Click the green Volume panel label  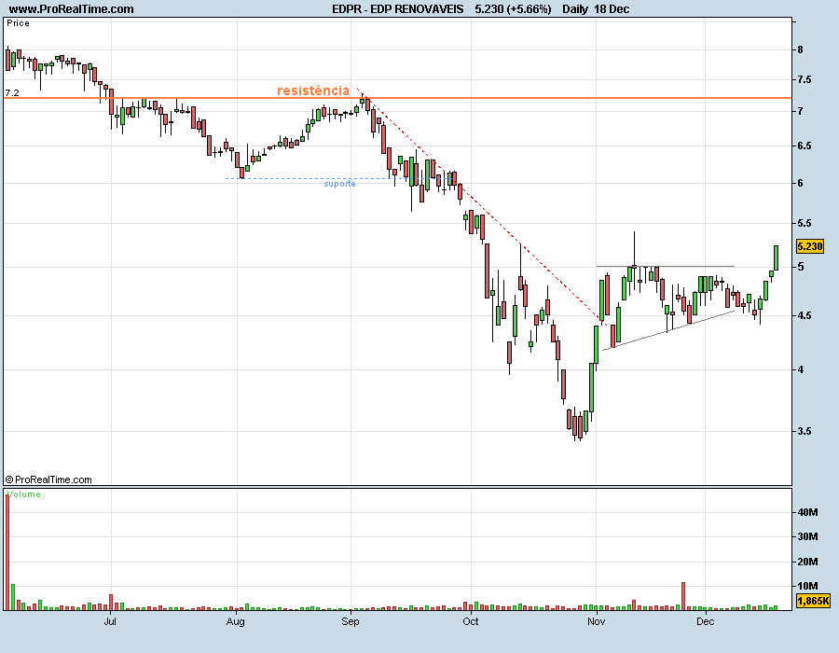(x=24, y=494)
